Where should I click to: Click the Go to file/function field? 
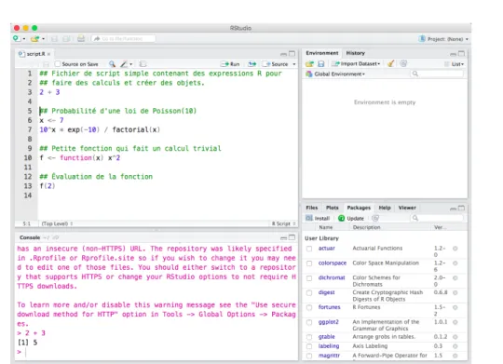(x=124, y=39)
